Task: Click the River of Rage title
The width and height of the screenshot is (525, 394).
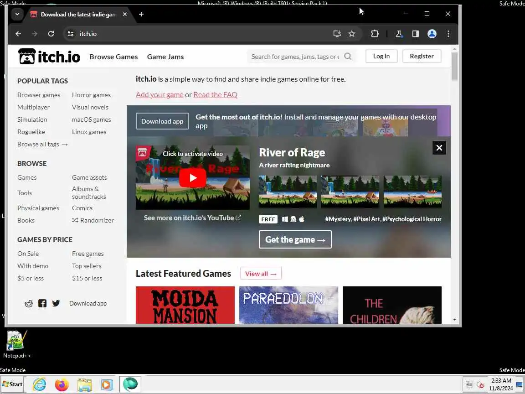Action: point(292,152)
